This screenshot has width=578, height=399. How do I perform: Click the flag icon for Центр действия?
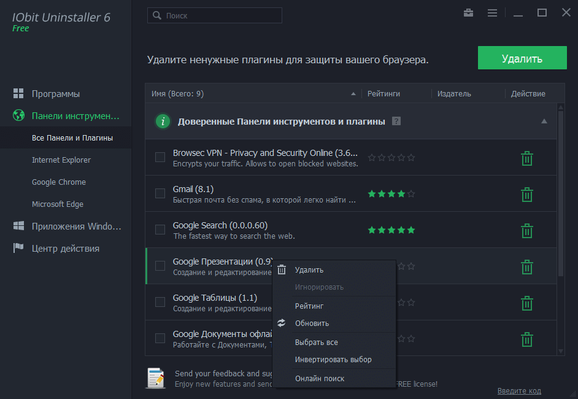coord(18,248)
